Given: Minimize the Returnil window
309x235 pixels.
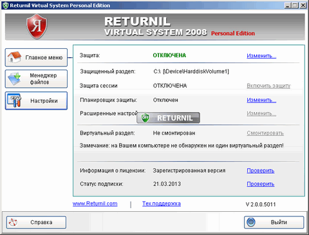Looking at the screenshot, I should tap(287, 5).
